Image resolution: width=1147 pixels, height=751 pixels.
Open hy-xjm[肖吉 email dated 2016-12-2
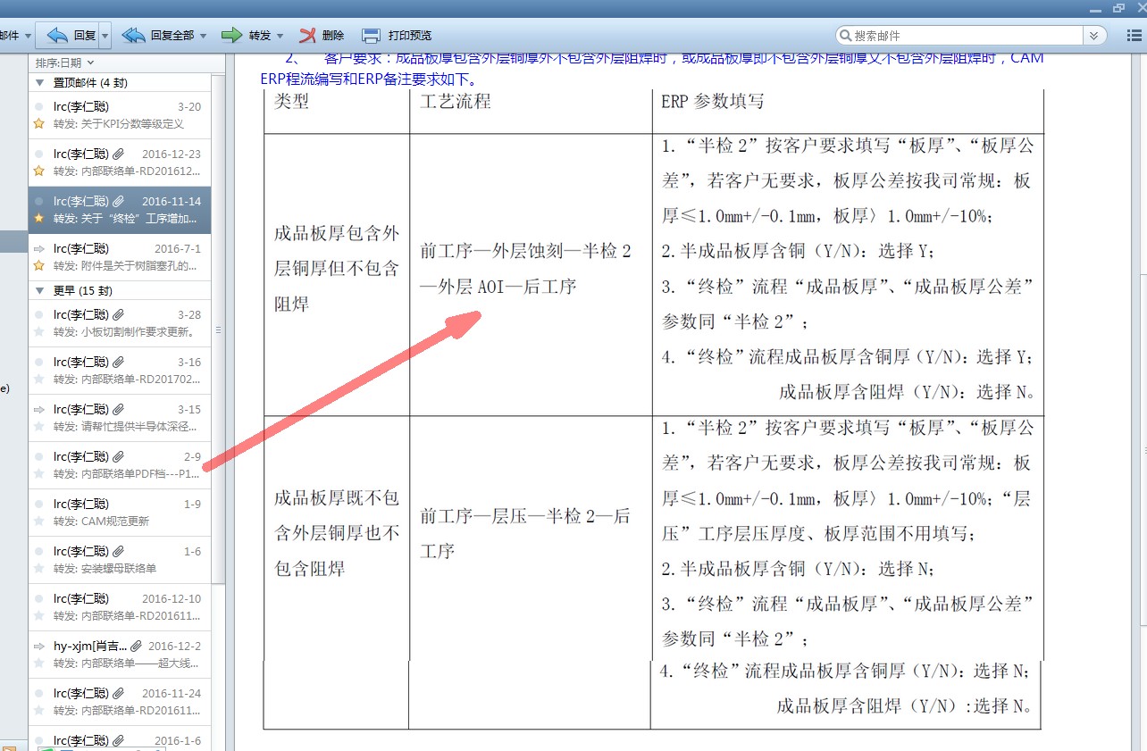(120, 655)
